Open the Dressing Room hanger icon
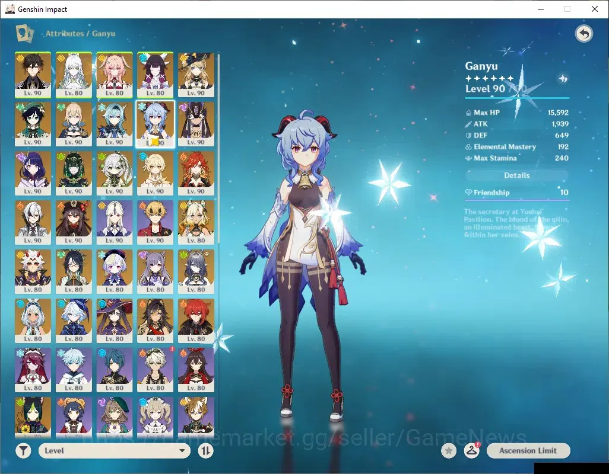 point(471,451)
